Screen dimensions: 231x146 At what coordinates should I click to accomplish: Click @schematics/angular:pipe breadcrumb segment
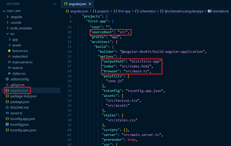pyautogui.click(x=184, y=11)
